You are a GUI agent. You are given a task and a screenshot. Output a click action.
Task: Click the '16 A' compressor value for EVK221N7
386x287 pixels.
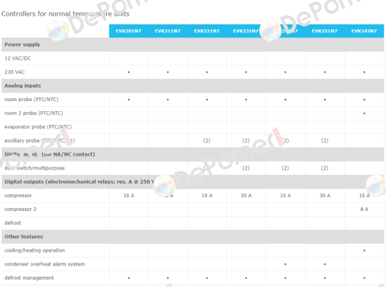(207, 196)
